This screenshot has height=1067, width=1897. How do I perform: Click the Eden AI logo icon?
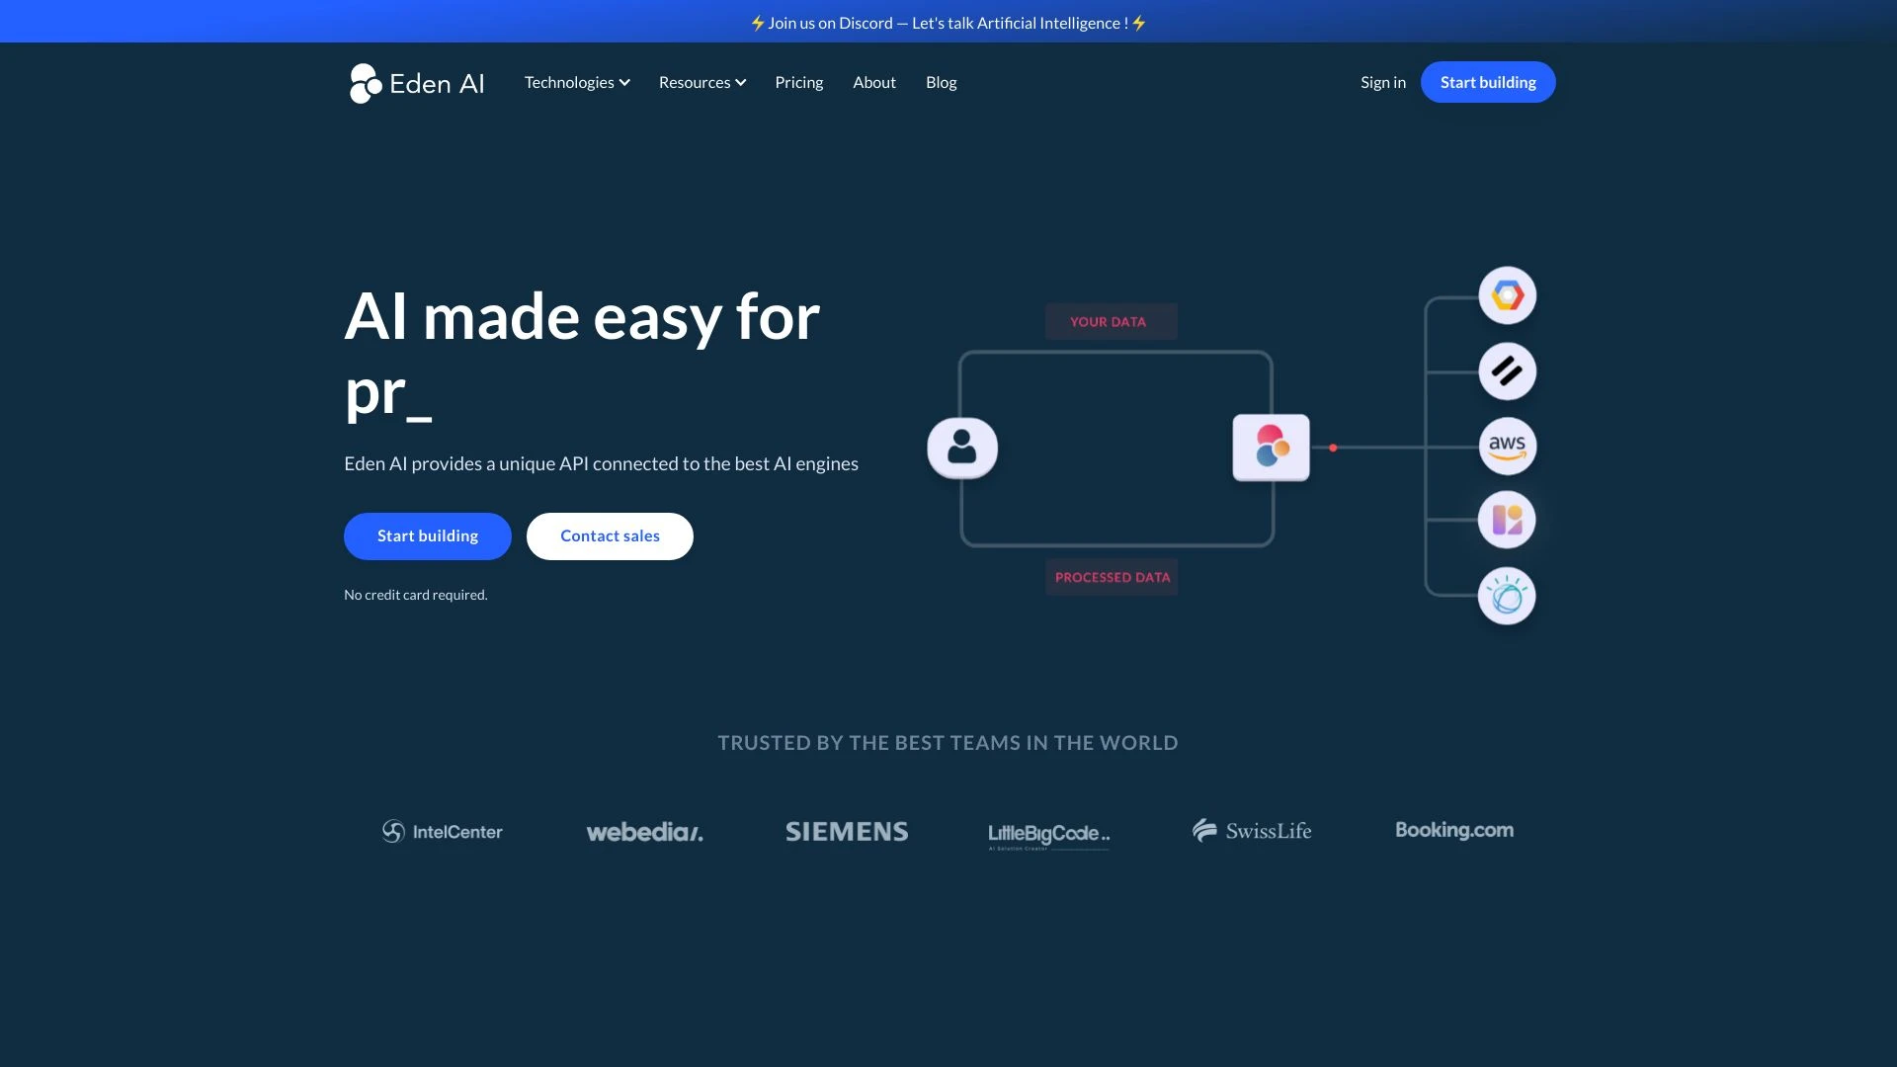(367, 82)
